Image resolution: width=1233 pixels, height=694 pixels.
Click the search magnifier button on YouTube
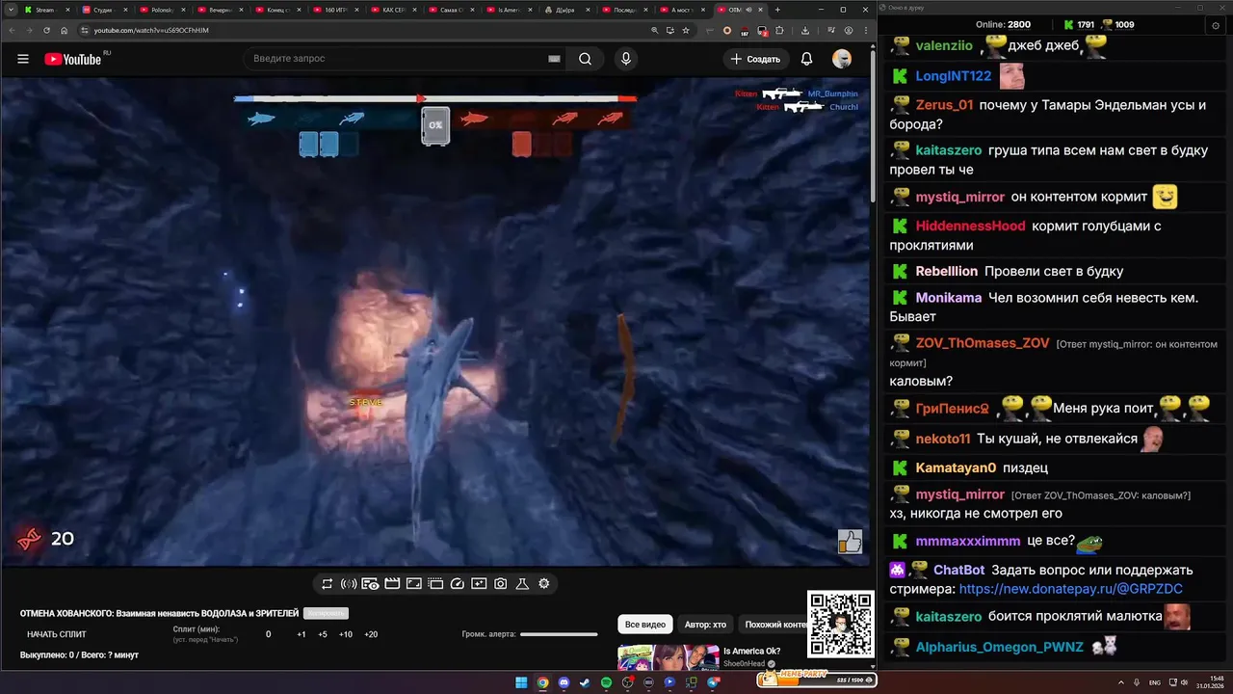pos(585,59)
